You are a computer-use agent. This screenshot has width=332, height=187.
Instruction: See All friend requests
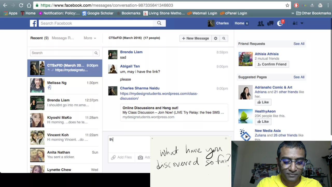click(x=299, y=44)
